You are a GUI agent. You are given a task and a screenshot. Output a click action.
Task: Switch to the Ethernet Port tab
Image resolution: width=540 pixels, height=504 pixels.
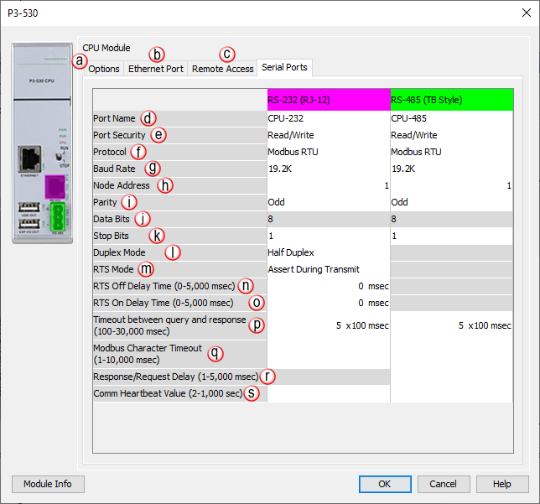tap(156, 69)
